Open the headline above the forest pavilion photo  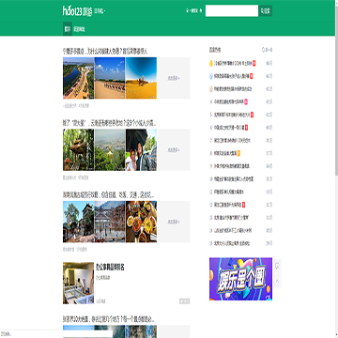coord(110,123)
